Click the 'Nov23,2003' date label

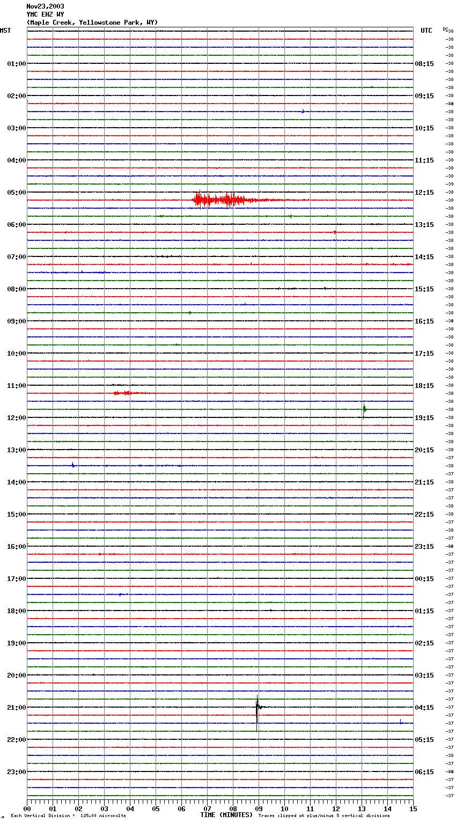click(45, 6)
